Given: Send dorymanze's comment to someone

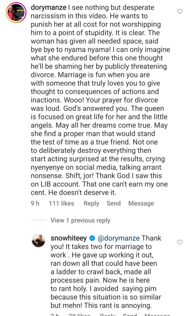Looking at the screenshot, I should tap(113, 203).
